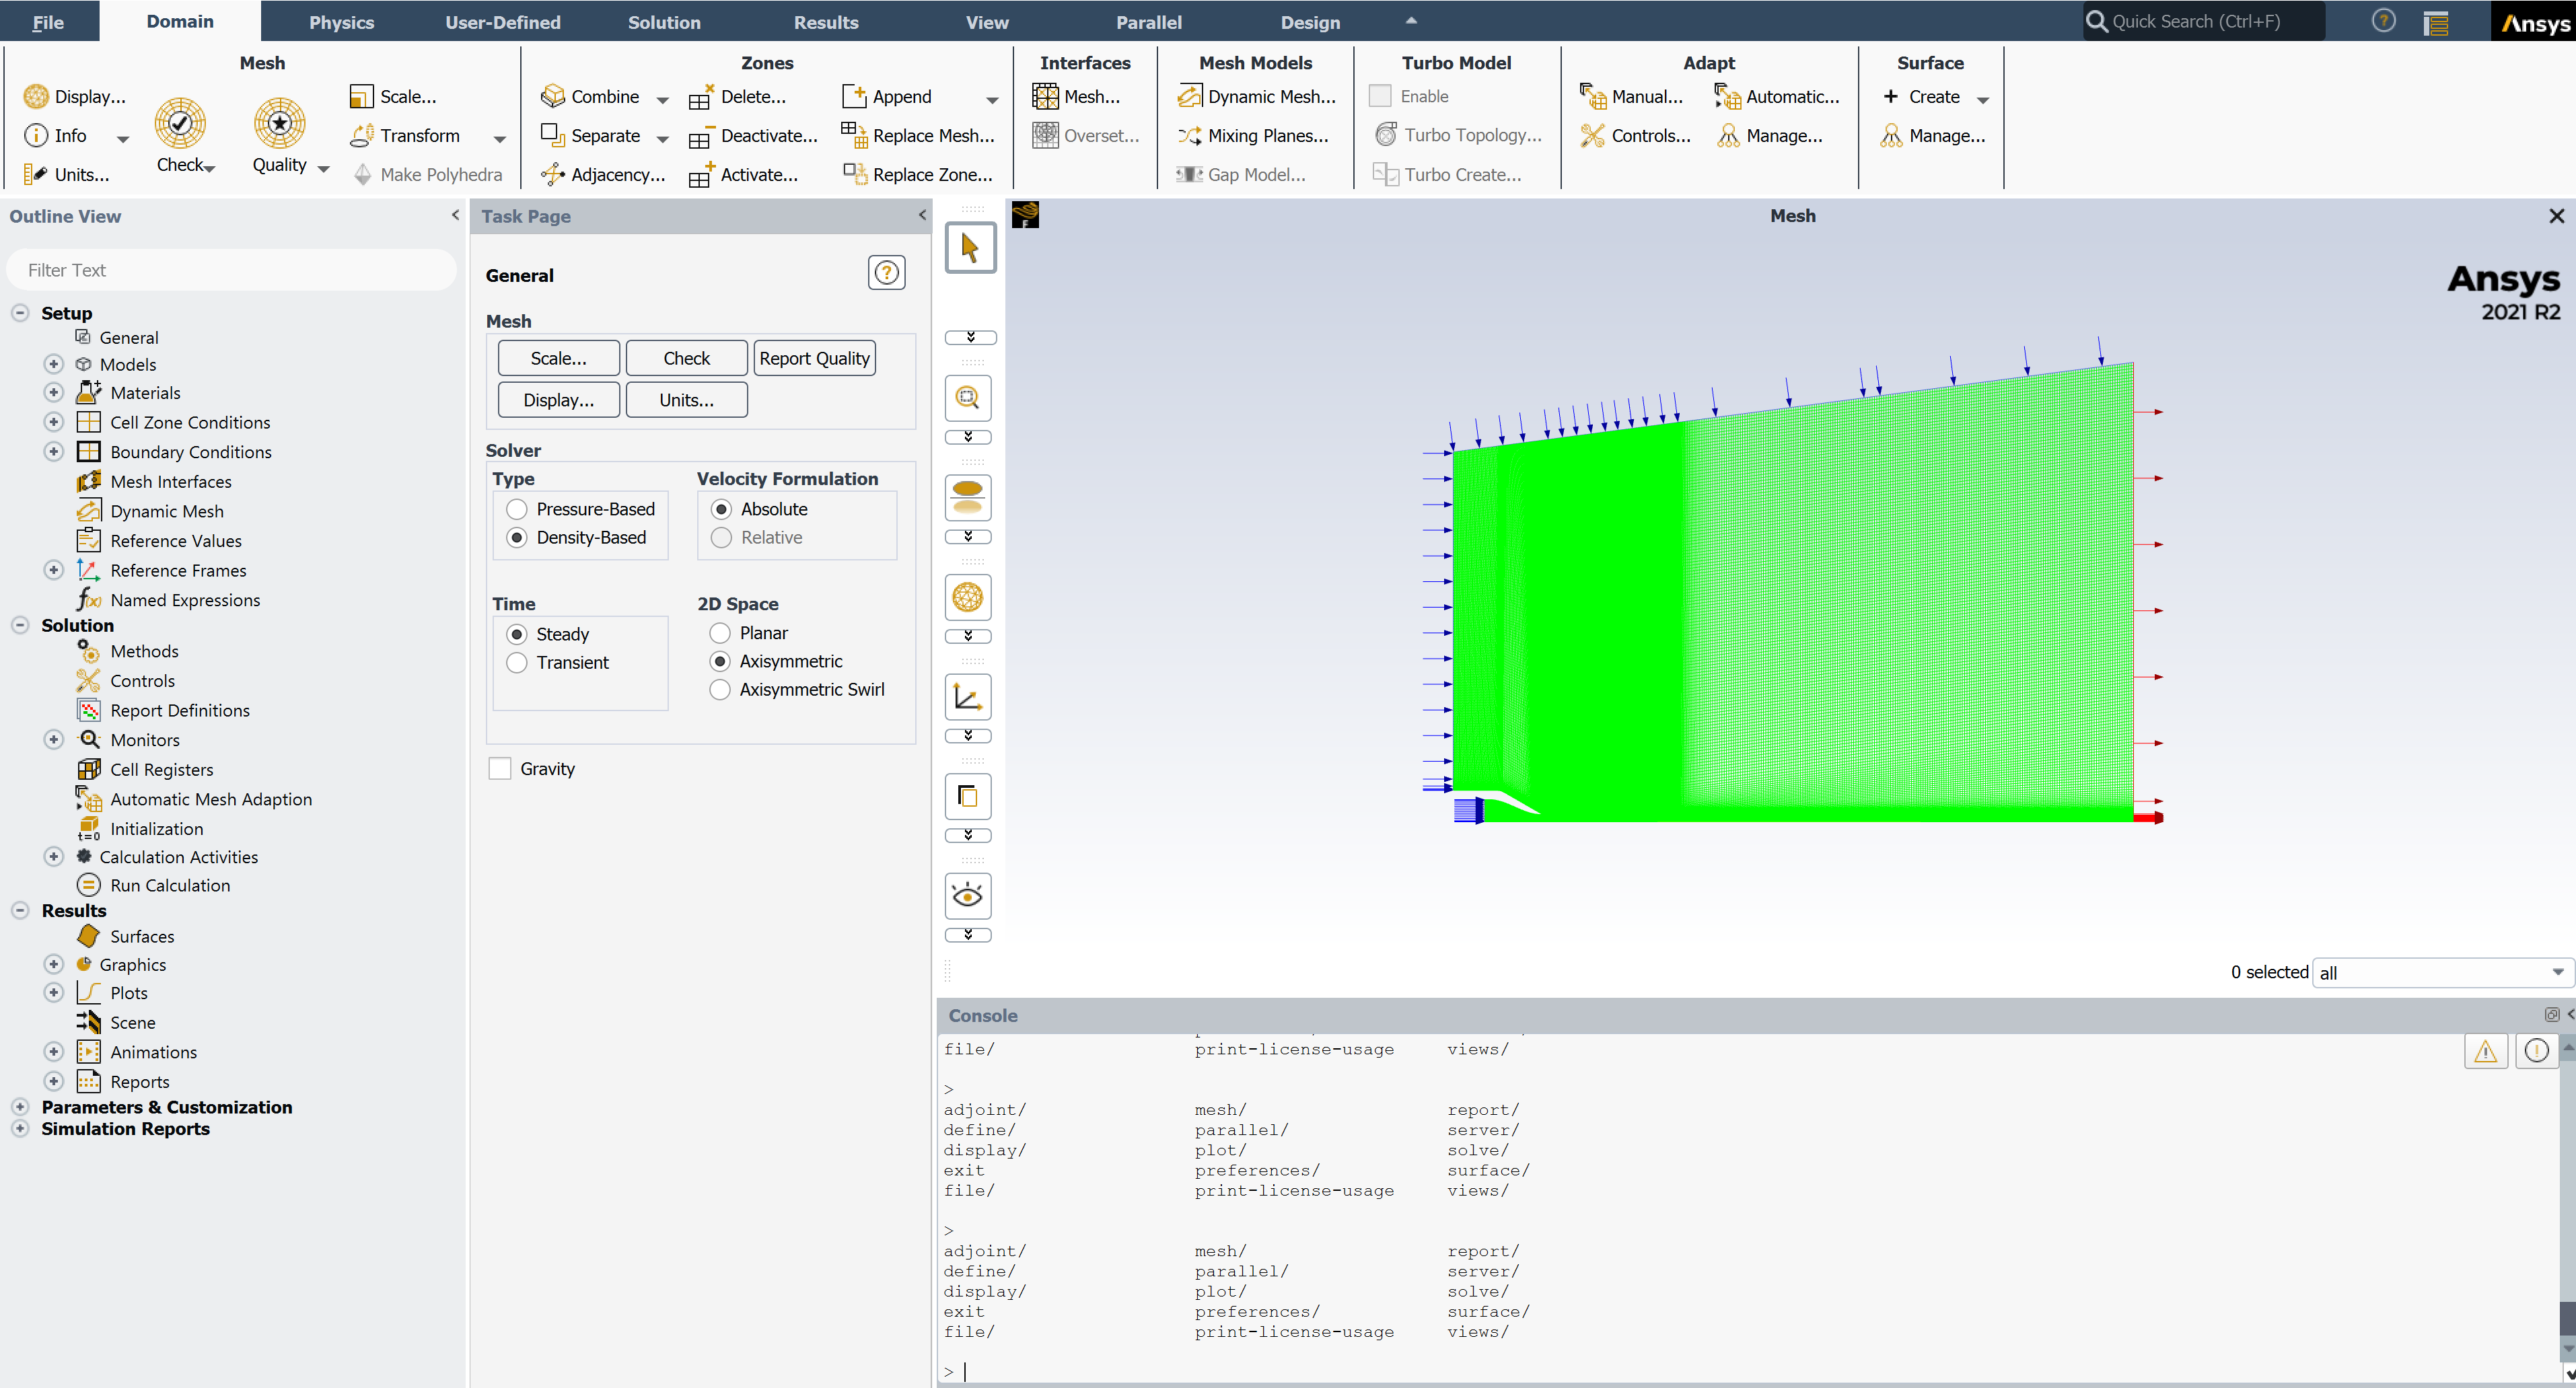
Task: Open the task page help icon
Action: click(x=886, y=273)
